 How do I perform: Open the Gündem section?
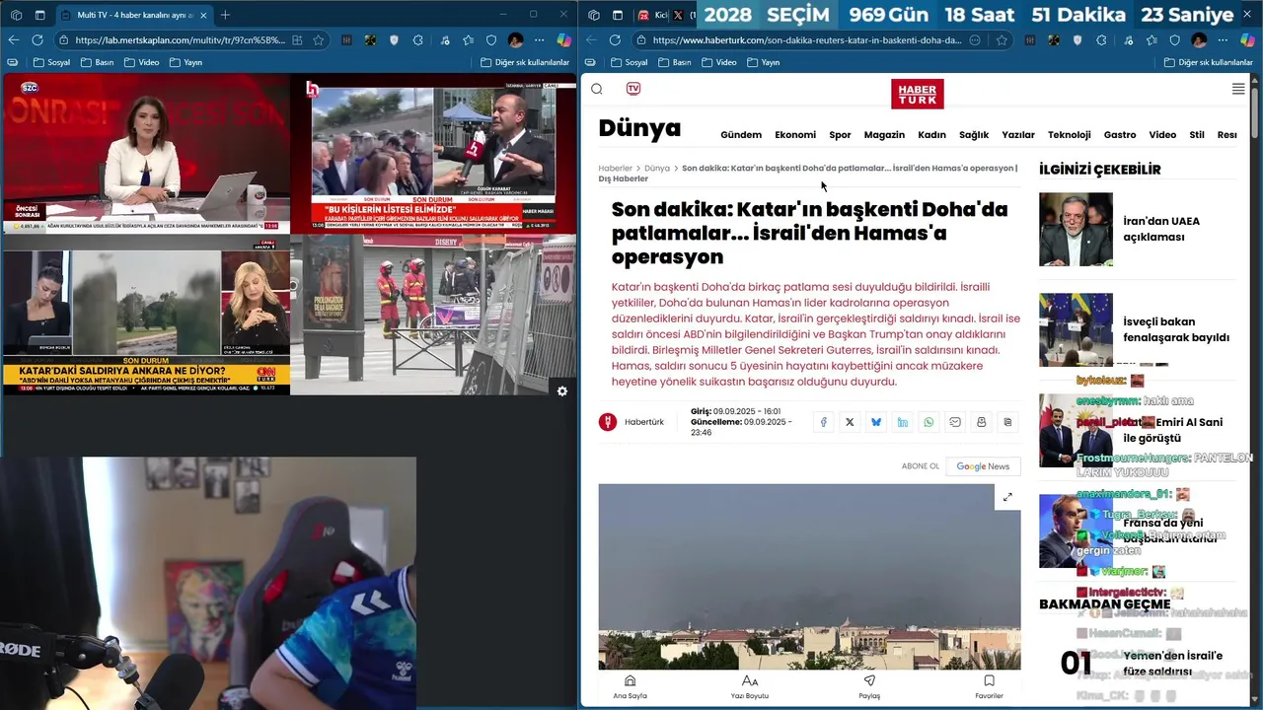[x=741, y=135]
